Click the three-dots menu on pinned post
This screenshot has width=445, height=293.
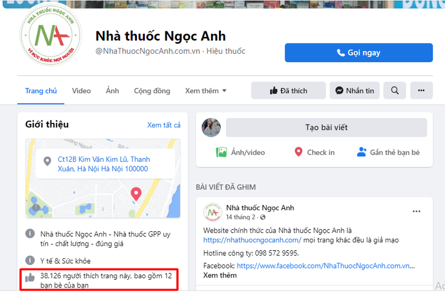tap(416, 211)
